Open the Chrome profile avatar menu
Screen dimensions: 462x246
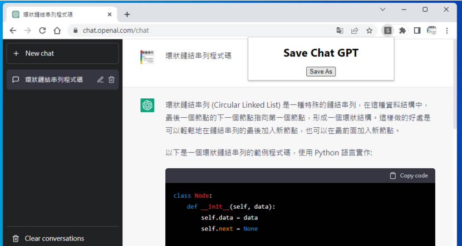tap(432, 31)
